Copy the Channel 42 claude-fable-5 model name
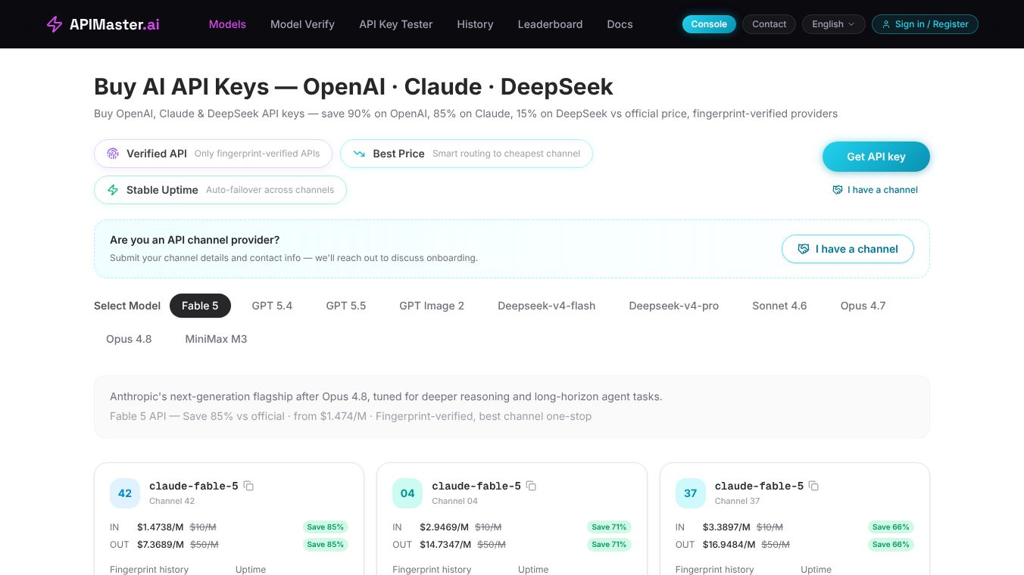This screenshot has width=1024, height=575. pyautogui.click(x=248, y=486)
